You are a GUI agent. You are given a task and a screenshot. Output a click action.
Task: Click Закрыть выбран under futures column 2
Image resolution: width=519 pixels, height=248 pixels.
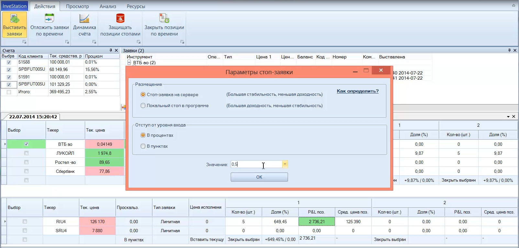pos(390,240)
